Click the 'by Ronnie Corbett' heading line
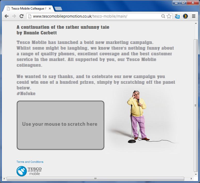 37,33
